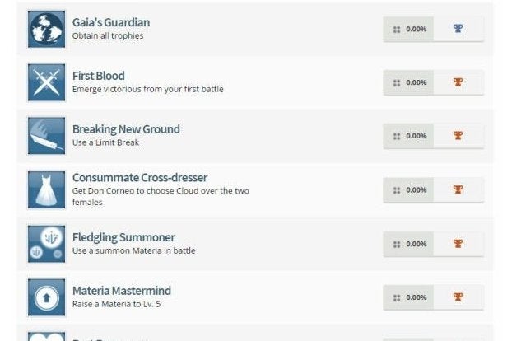Click the bronze trophy for Consummate Cross-dresser
The height and width of the screenshot is (341, 512).
click(x=458, y=190)
